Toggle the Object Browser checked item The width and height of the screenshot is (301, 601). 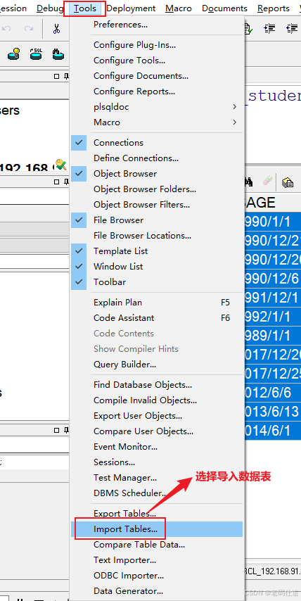[157, 174]
